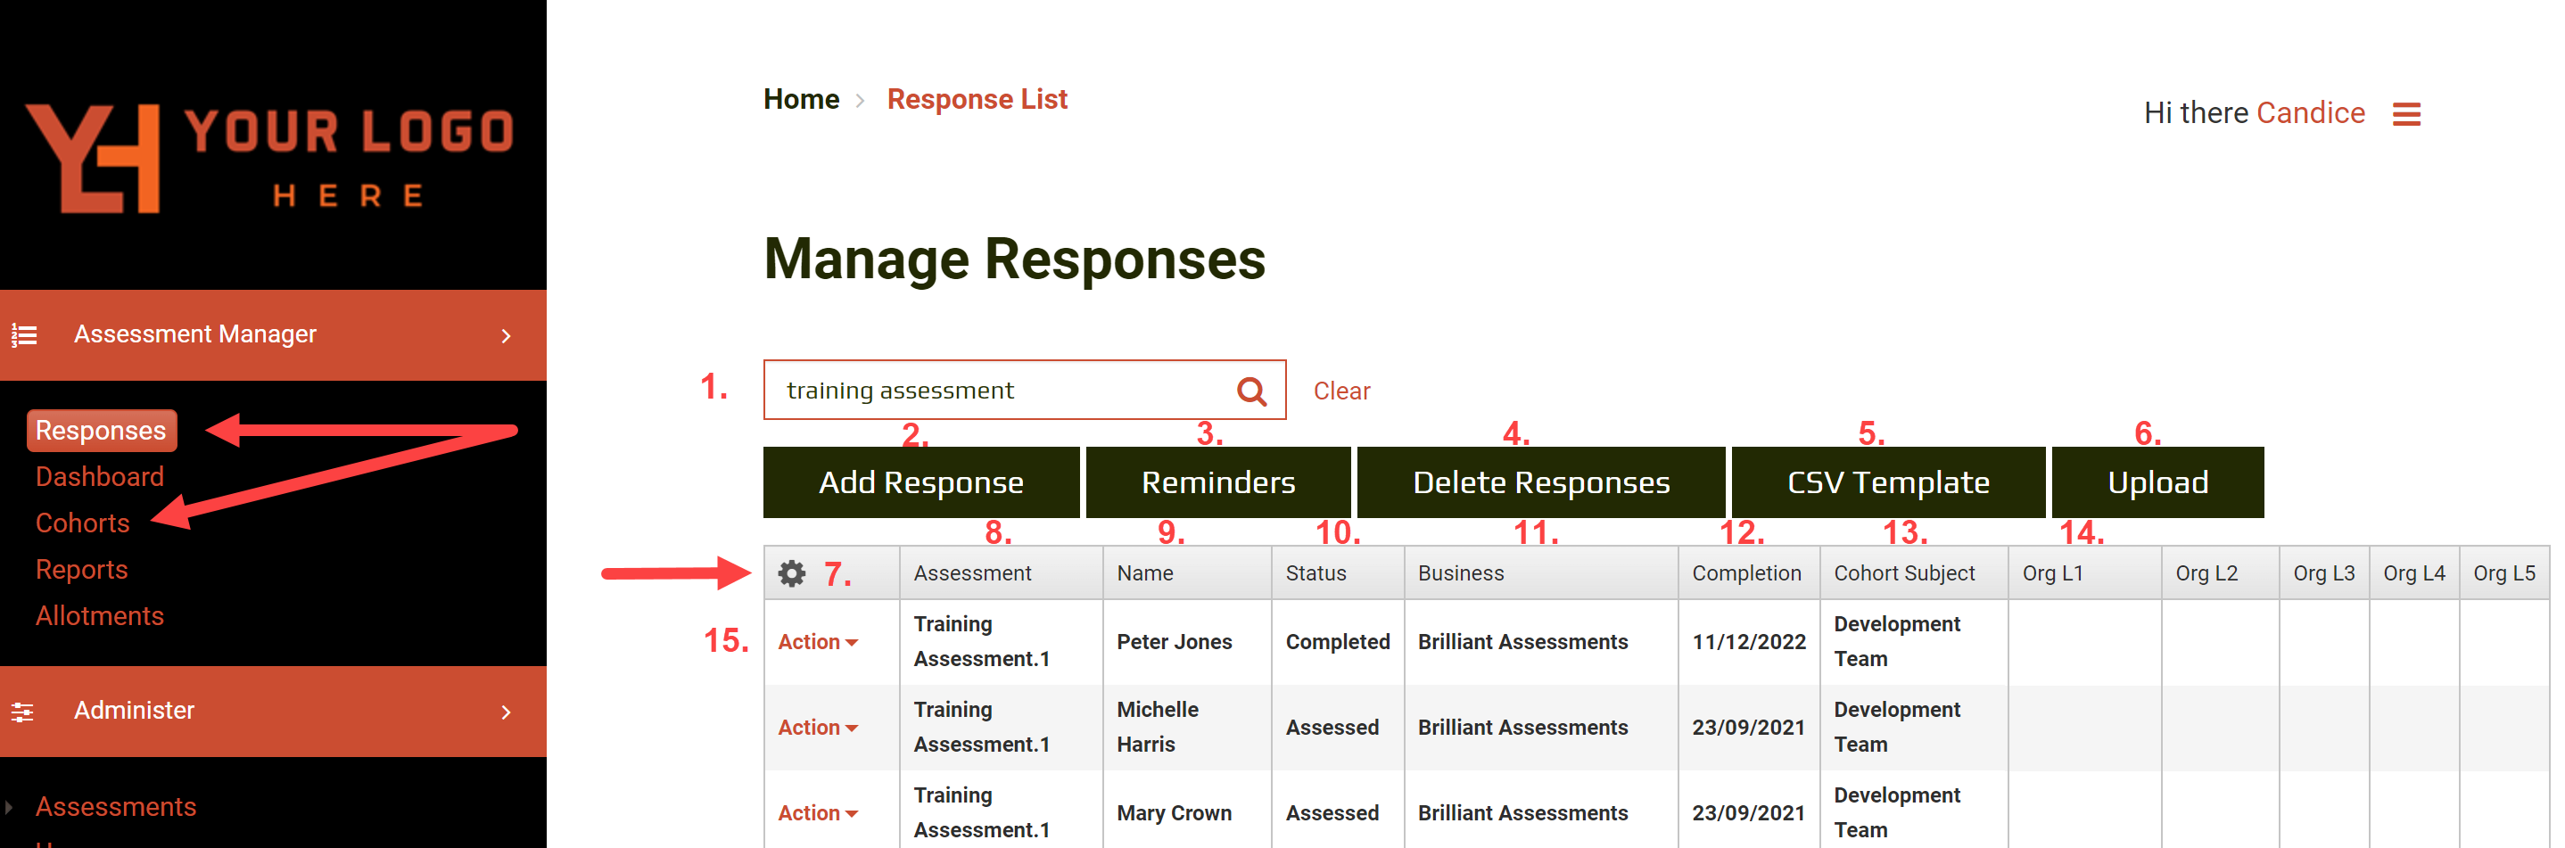Click the Delete Responses button
This screenshot has height=848, width=2565.
click(1540, 482)
